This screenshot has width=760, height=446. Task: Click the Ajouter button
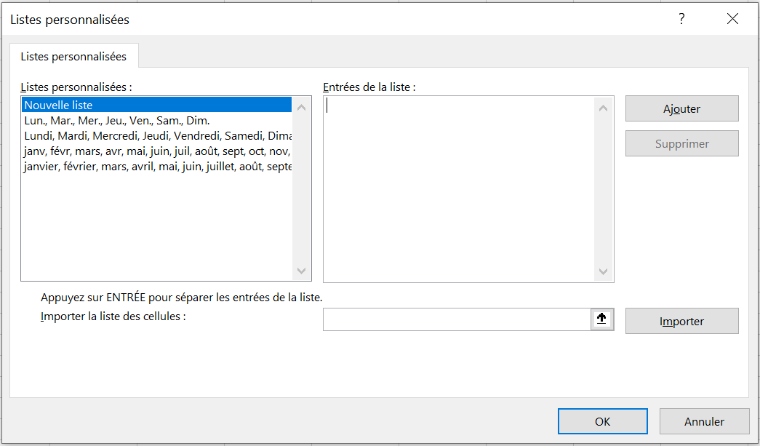pos(682,108)
